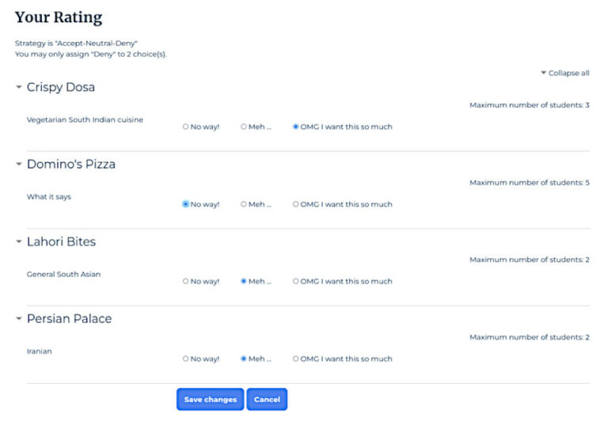Viewport: 608px width, 425px height.
Task: Choose "Meh ..." for Persian Palace
Action: tap(244, 359)
